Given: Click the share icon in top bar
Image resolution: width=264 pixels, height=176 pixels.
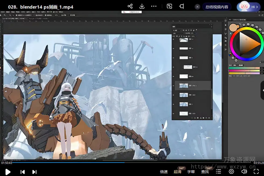Looking at the screenshot, I should [130, 6].
